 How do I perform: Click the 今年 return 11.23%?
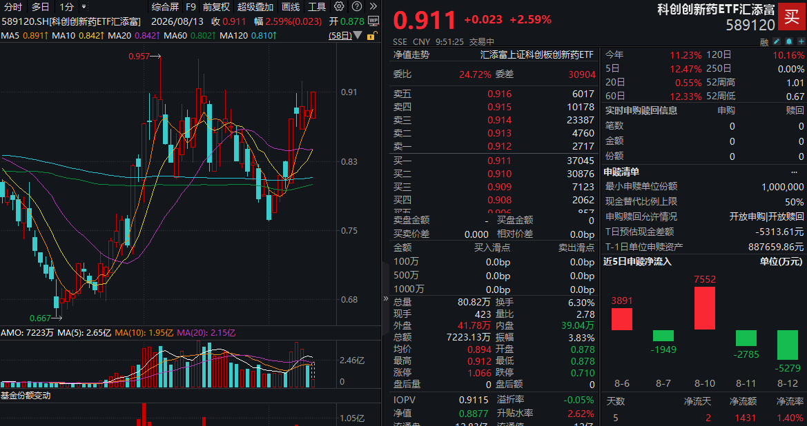point(686,56)
